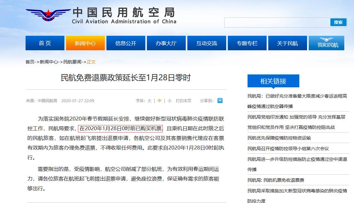This screenshot has width=354, height=203.
Task: Click the blue 搜索 search button
Action: [338, 22]
